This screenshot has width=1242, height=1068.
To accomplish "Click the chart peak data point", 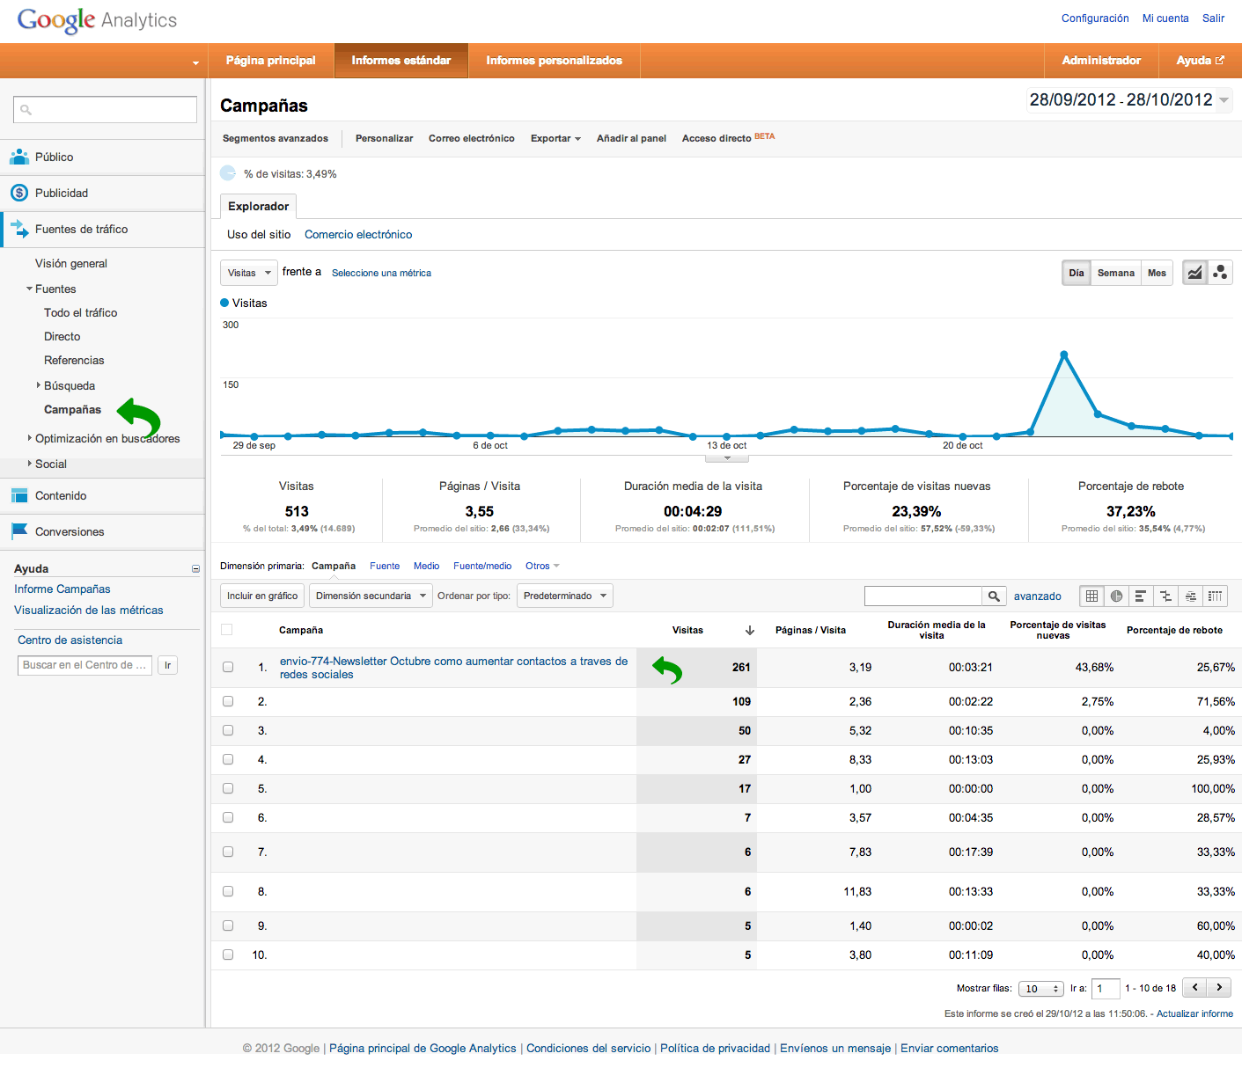I will (x=1064, y=355).
